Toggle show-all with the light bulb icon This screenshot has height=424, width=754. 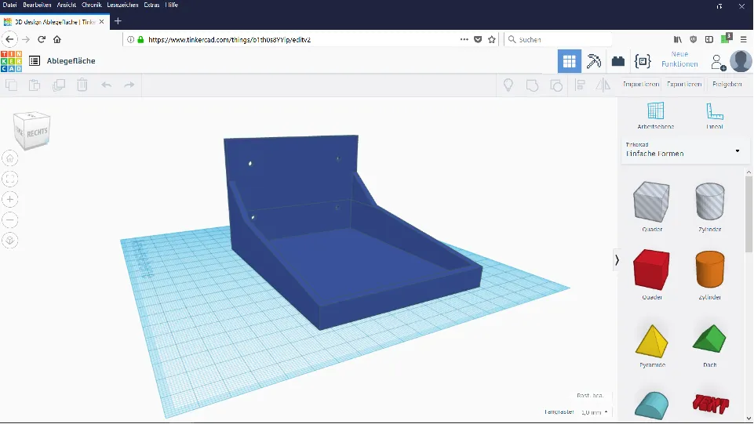(x=508, y=85)
